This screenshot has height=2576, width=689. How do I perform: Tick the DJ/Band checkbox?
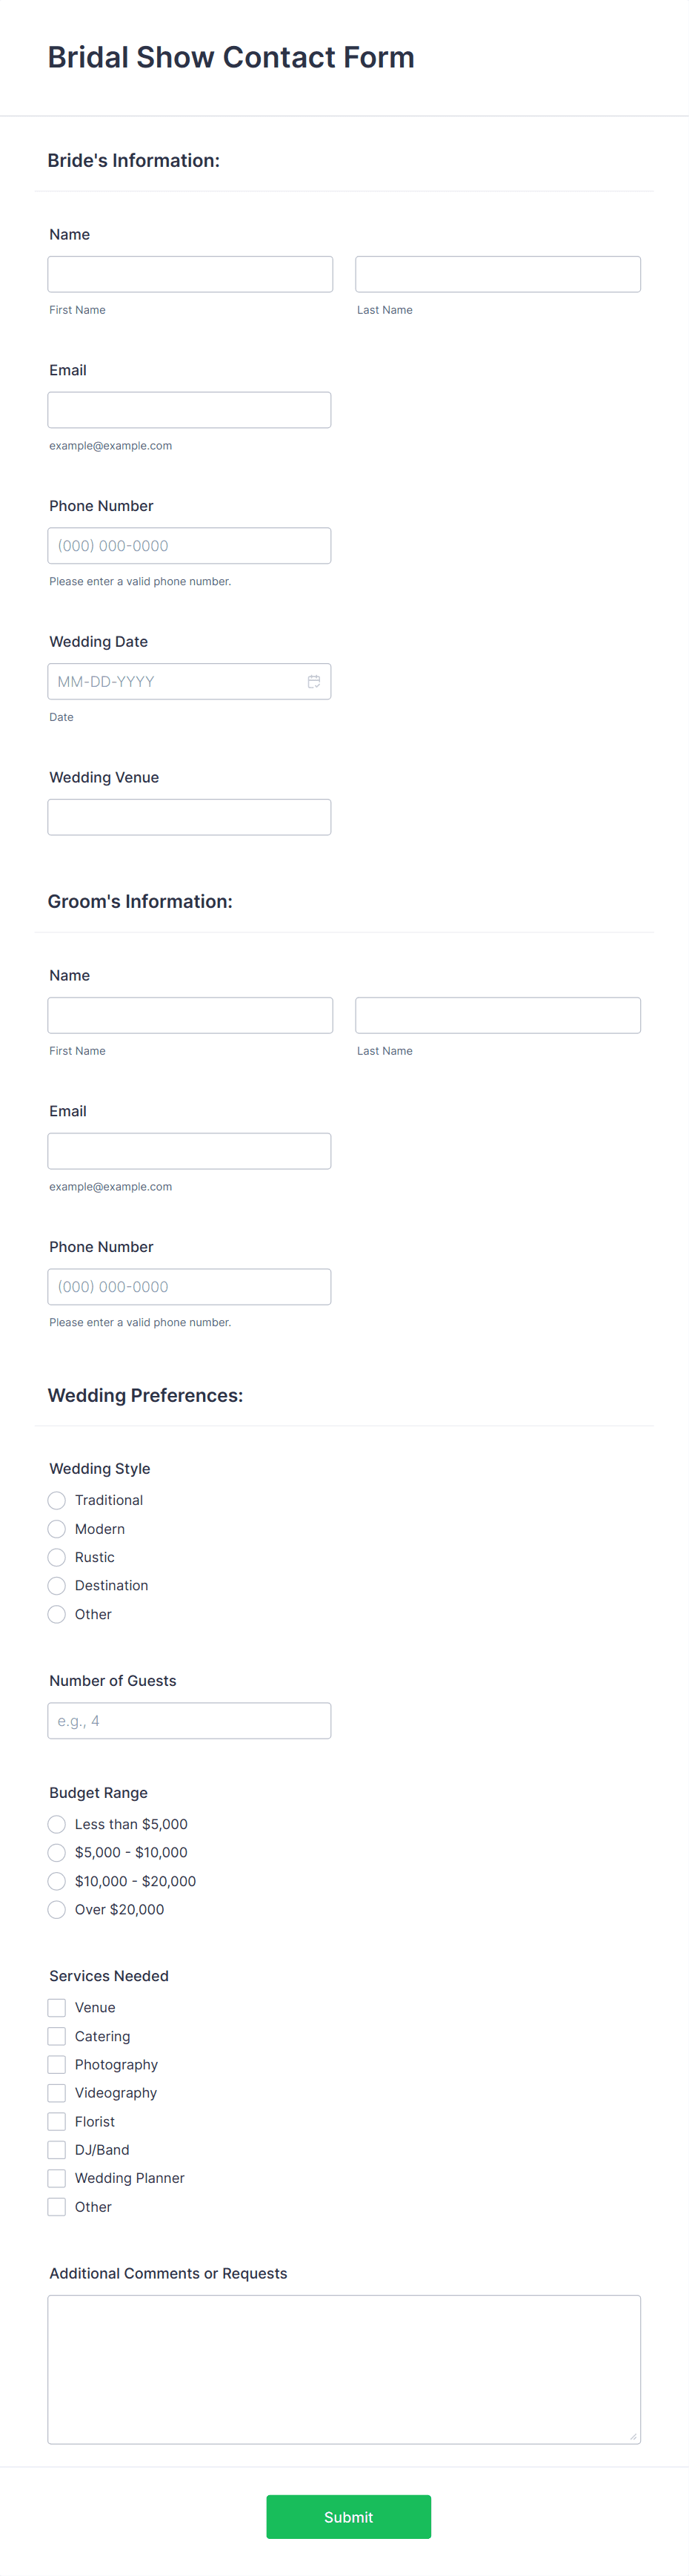coord(57,2149)
